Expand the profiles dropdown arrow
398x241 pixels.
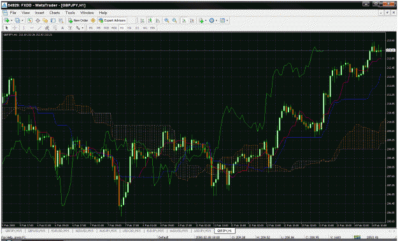tap(22, 20)
